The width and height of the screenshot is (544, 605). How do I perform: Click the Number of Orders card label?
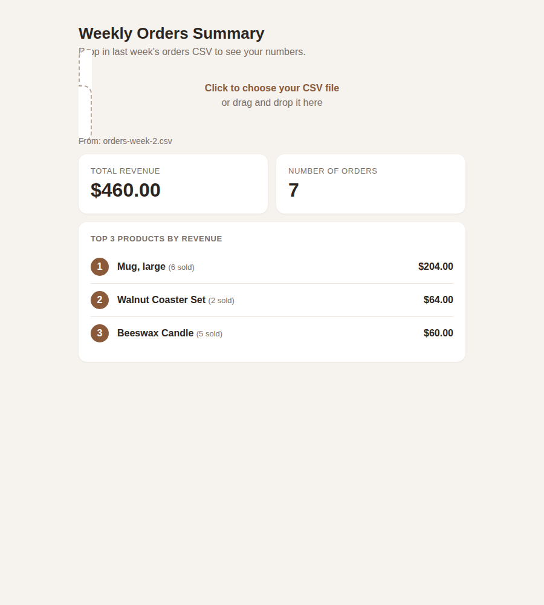point(332,171)
